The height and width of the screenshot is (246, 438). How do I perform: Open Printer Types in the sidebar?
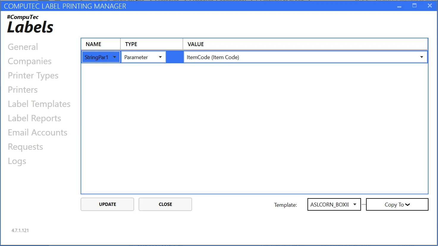tap(33, 75)
